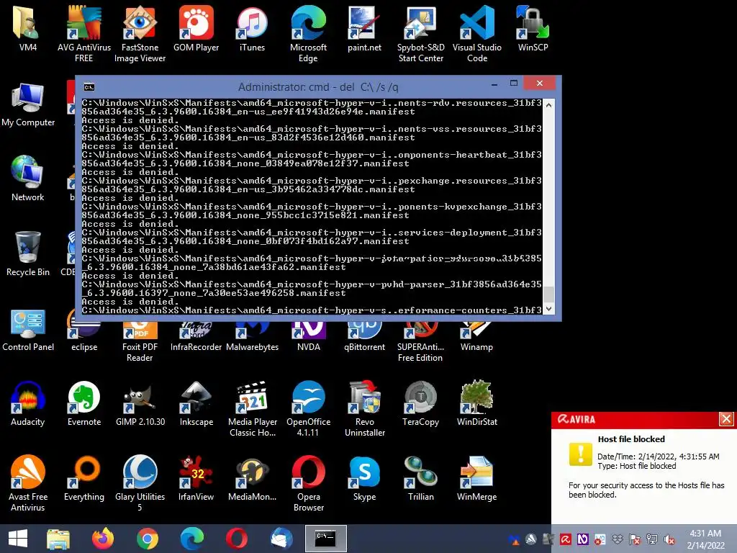
Task: Open Evernote desktop shortcut
Action: click(x=83, y=403)
